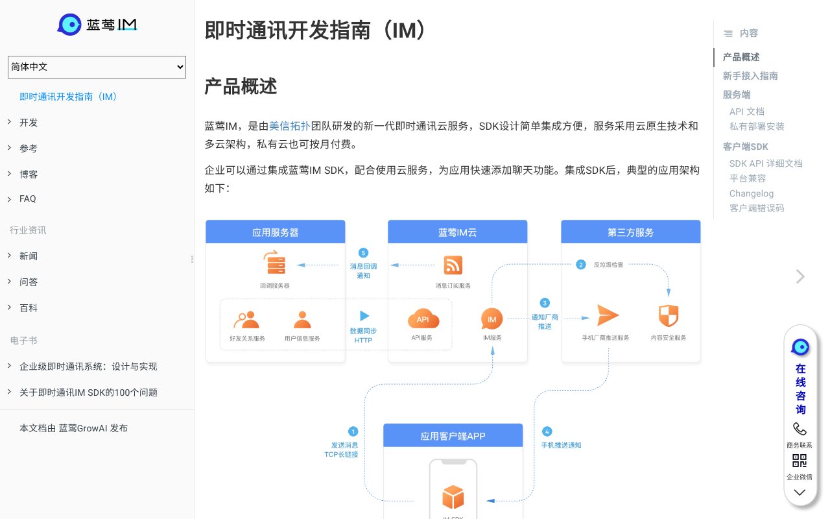
Task: Collapse the floating consult widget via down chevron
Action: [x=800, y=492]
